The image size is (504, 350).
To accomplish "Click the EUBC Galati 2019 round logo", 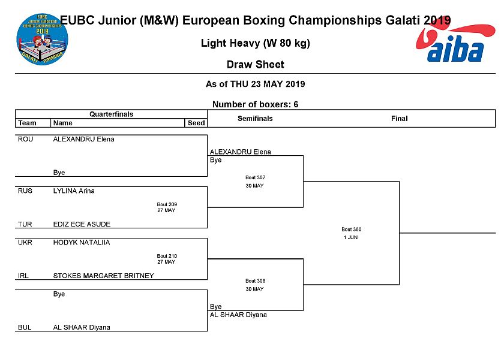I will [42, 39].
